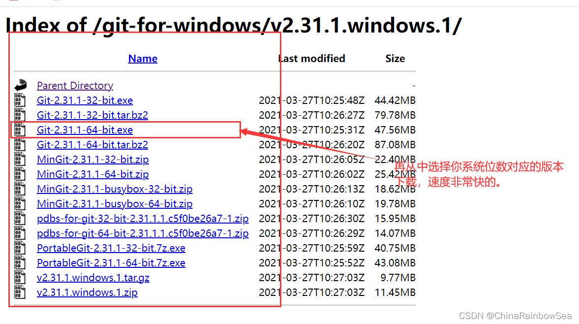Screen dimensions: 579x324
Task: Select size value 15.95MB
Action: click(x=395, y=218)
